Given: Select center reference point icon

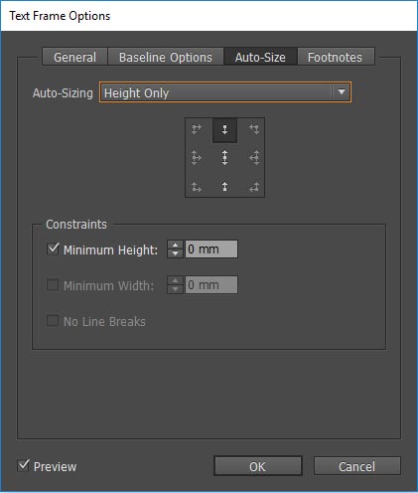Looking at the screenshot, I should tap(224, 158).
